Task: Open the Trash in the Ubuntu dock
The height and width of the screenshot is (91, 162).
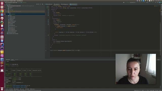Action: (2, 89)
